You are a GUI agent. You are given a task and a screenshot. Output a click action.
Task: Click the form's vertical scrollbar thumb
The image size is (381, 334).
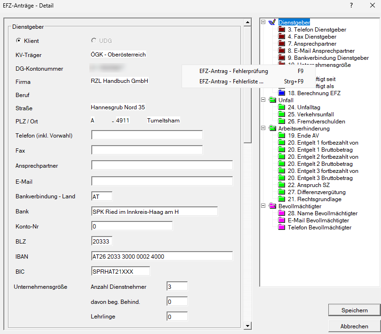tap(248, 85)
